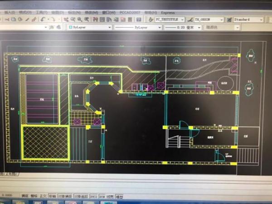Toggle 正交 ortho mode in status bar
272x204 pixels.
point(43,196)
